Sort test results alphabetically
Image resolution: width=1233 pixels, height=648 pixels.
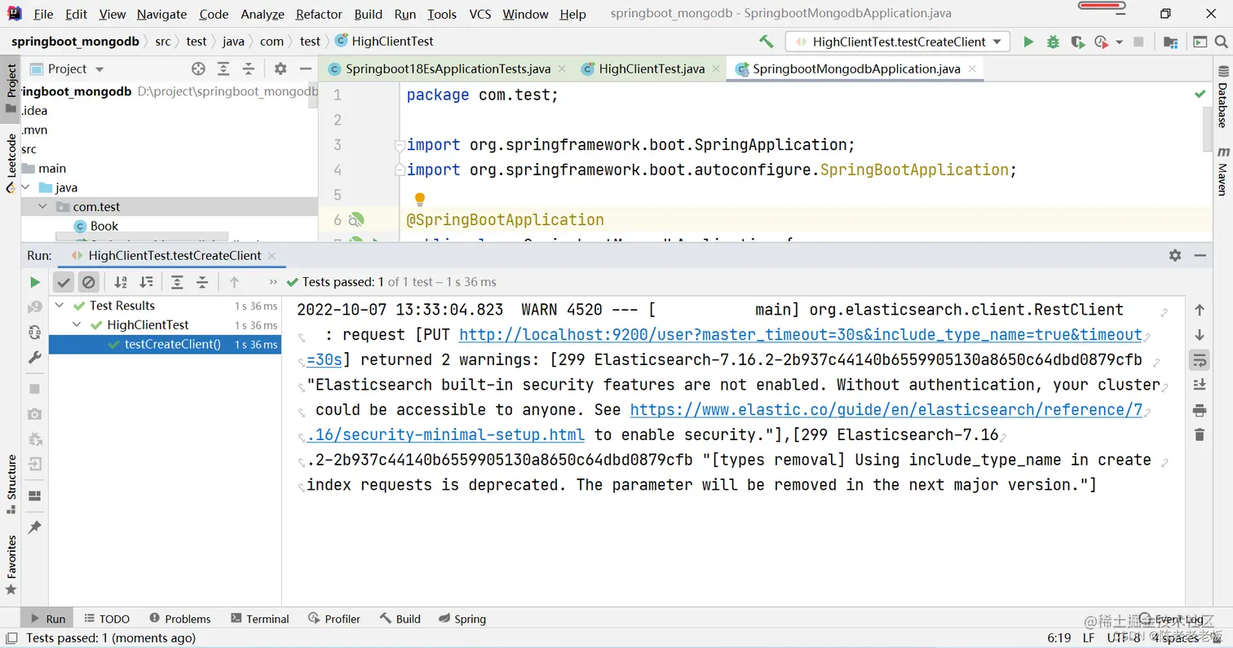pyautogui.click(x=121, y=282)
